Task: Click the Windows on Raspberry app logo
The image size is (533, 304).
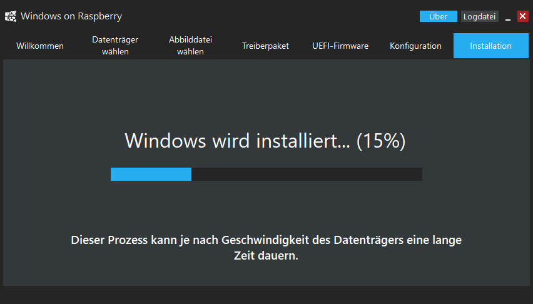Action: point(11,16)
